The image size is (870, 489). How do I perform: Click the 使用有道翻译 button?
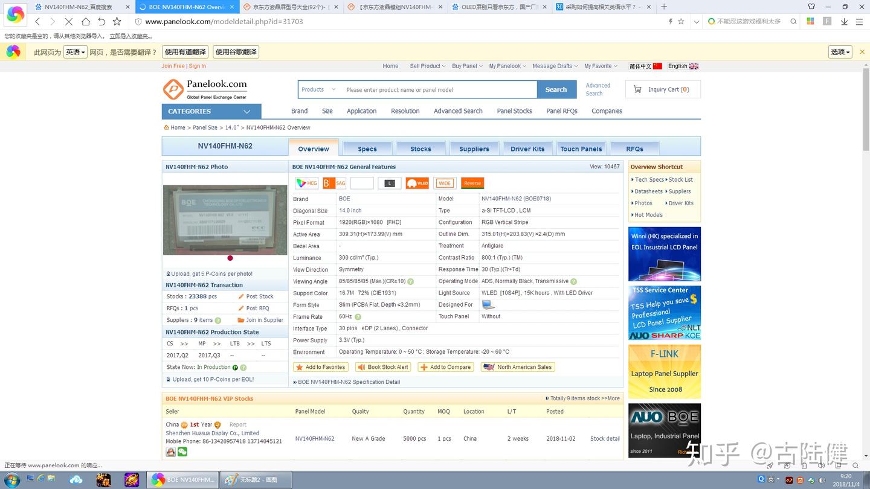point(185,52)
